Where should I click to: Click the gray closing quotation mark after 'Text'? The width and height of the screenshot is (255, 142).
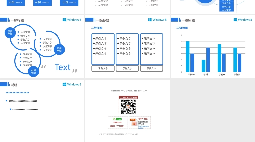click(x=75, y=70)
